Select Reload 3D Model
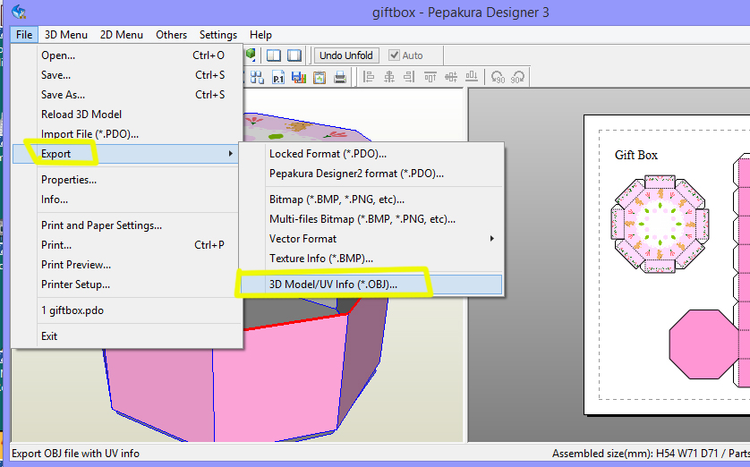 [x=127, y=115]
